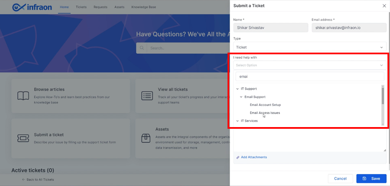Viewport: 390px width, 186px height.
Task: Select Email Account Setup option
Action: tap(265, 105)
